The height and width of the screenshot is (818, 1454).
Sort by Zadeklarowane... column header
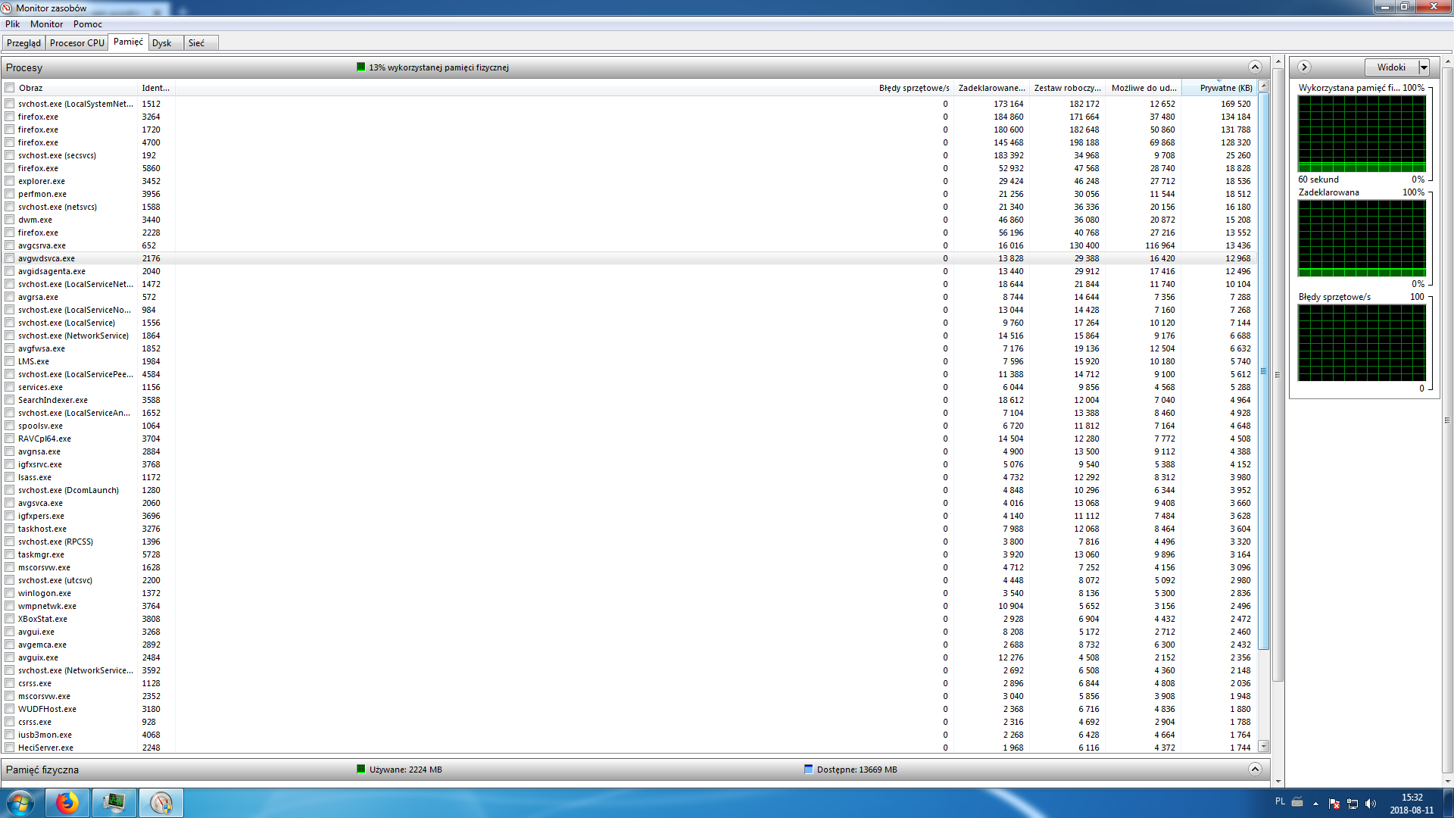tap(991, 88)
